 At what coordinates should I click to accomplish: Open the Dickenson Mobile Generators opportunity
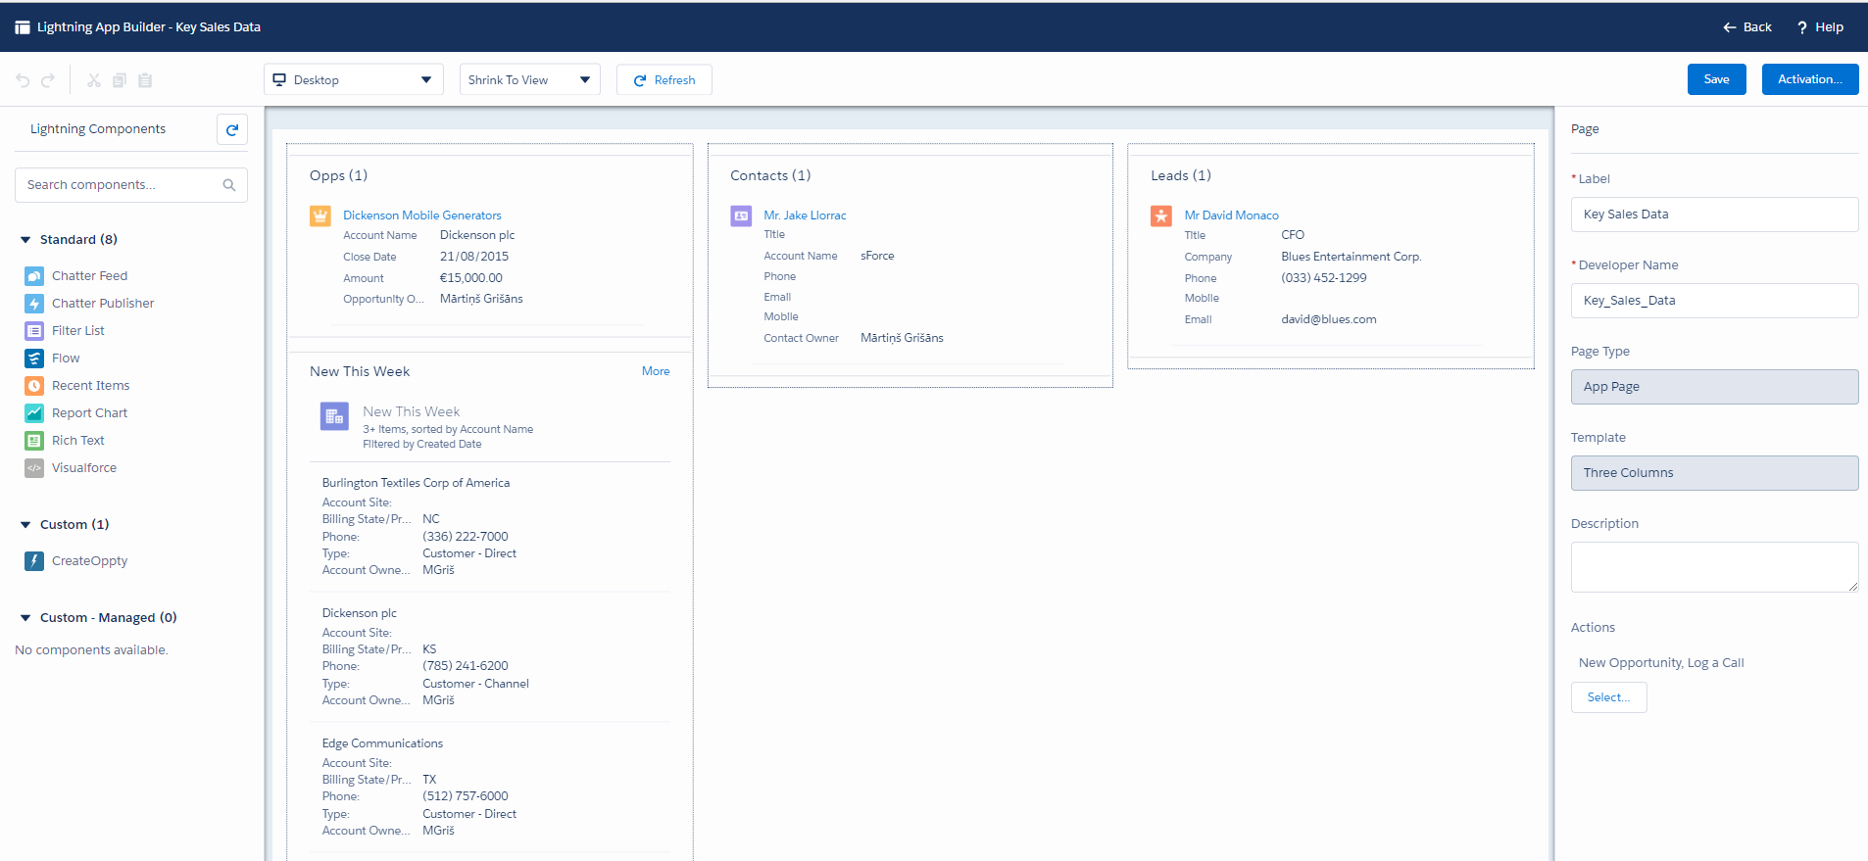421,215
